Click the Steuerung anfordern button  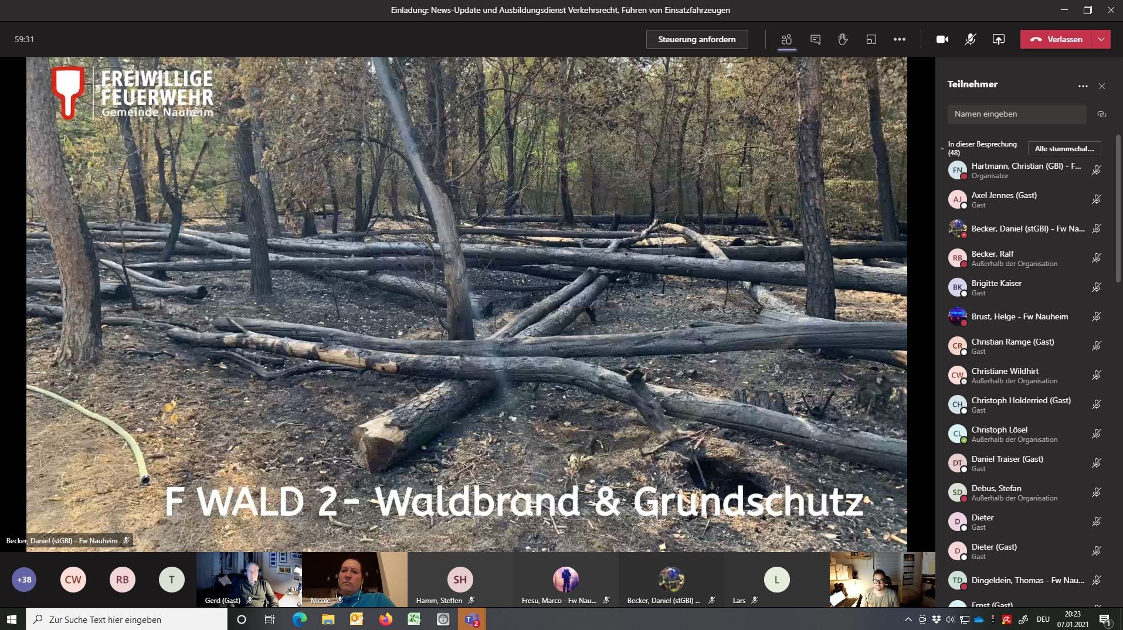(x=697, y=39)
